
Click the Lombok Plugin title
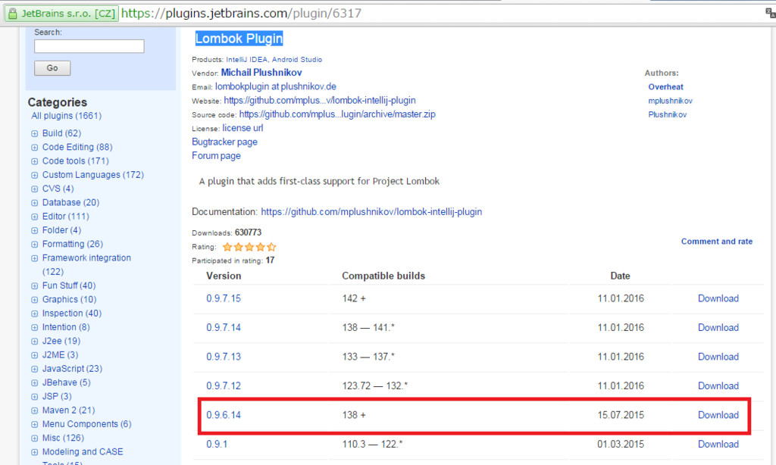click(239, 39)
